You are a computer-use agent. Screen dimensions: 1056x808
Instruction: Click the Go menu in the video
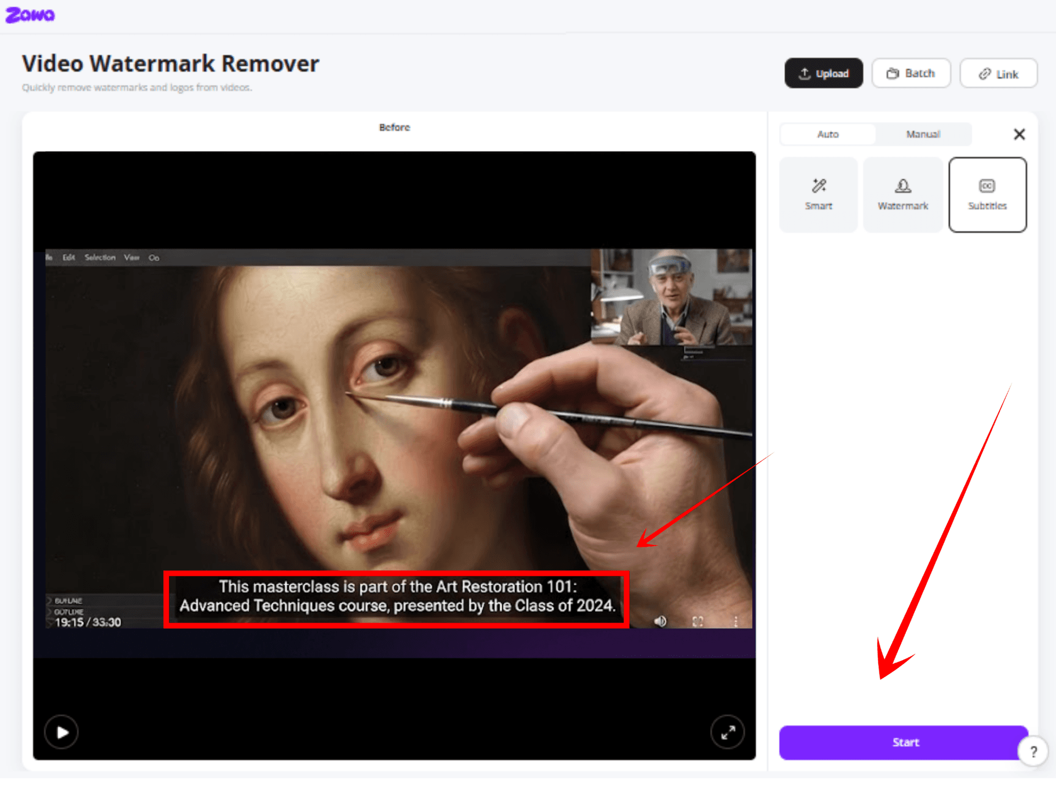click(154, 257)
